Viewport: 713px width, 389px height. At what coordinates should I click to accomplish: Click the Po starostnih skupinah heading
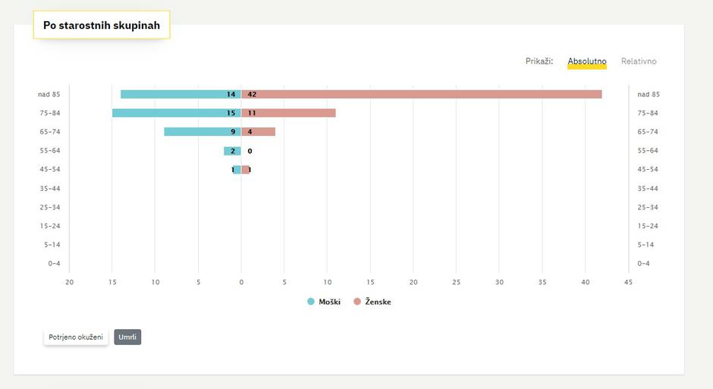102,26
